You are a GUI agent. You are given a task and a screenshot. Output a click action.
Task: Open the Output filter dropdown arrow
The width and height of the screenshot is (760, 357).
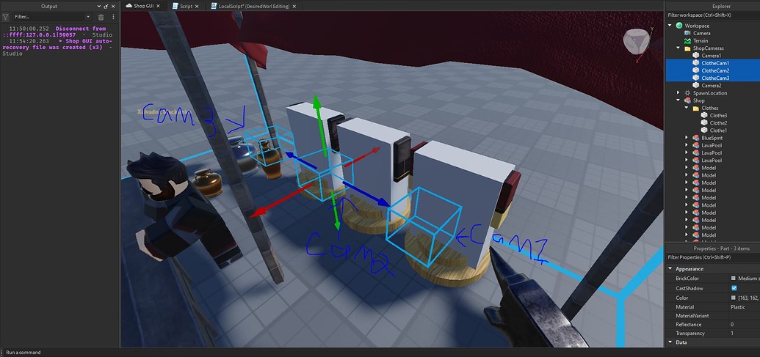click(88, 17)
